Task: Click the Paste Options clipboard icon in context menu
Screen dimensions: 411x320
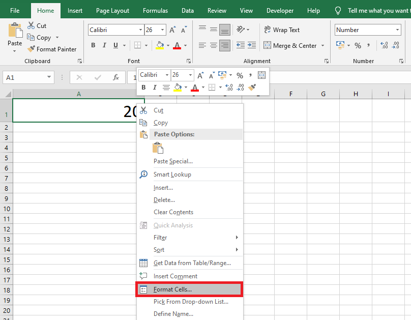Action: (x=158, y=148)
